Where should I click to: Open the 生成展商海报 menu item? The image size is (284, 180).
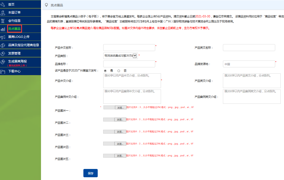(x=18, y=61)
